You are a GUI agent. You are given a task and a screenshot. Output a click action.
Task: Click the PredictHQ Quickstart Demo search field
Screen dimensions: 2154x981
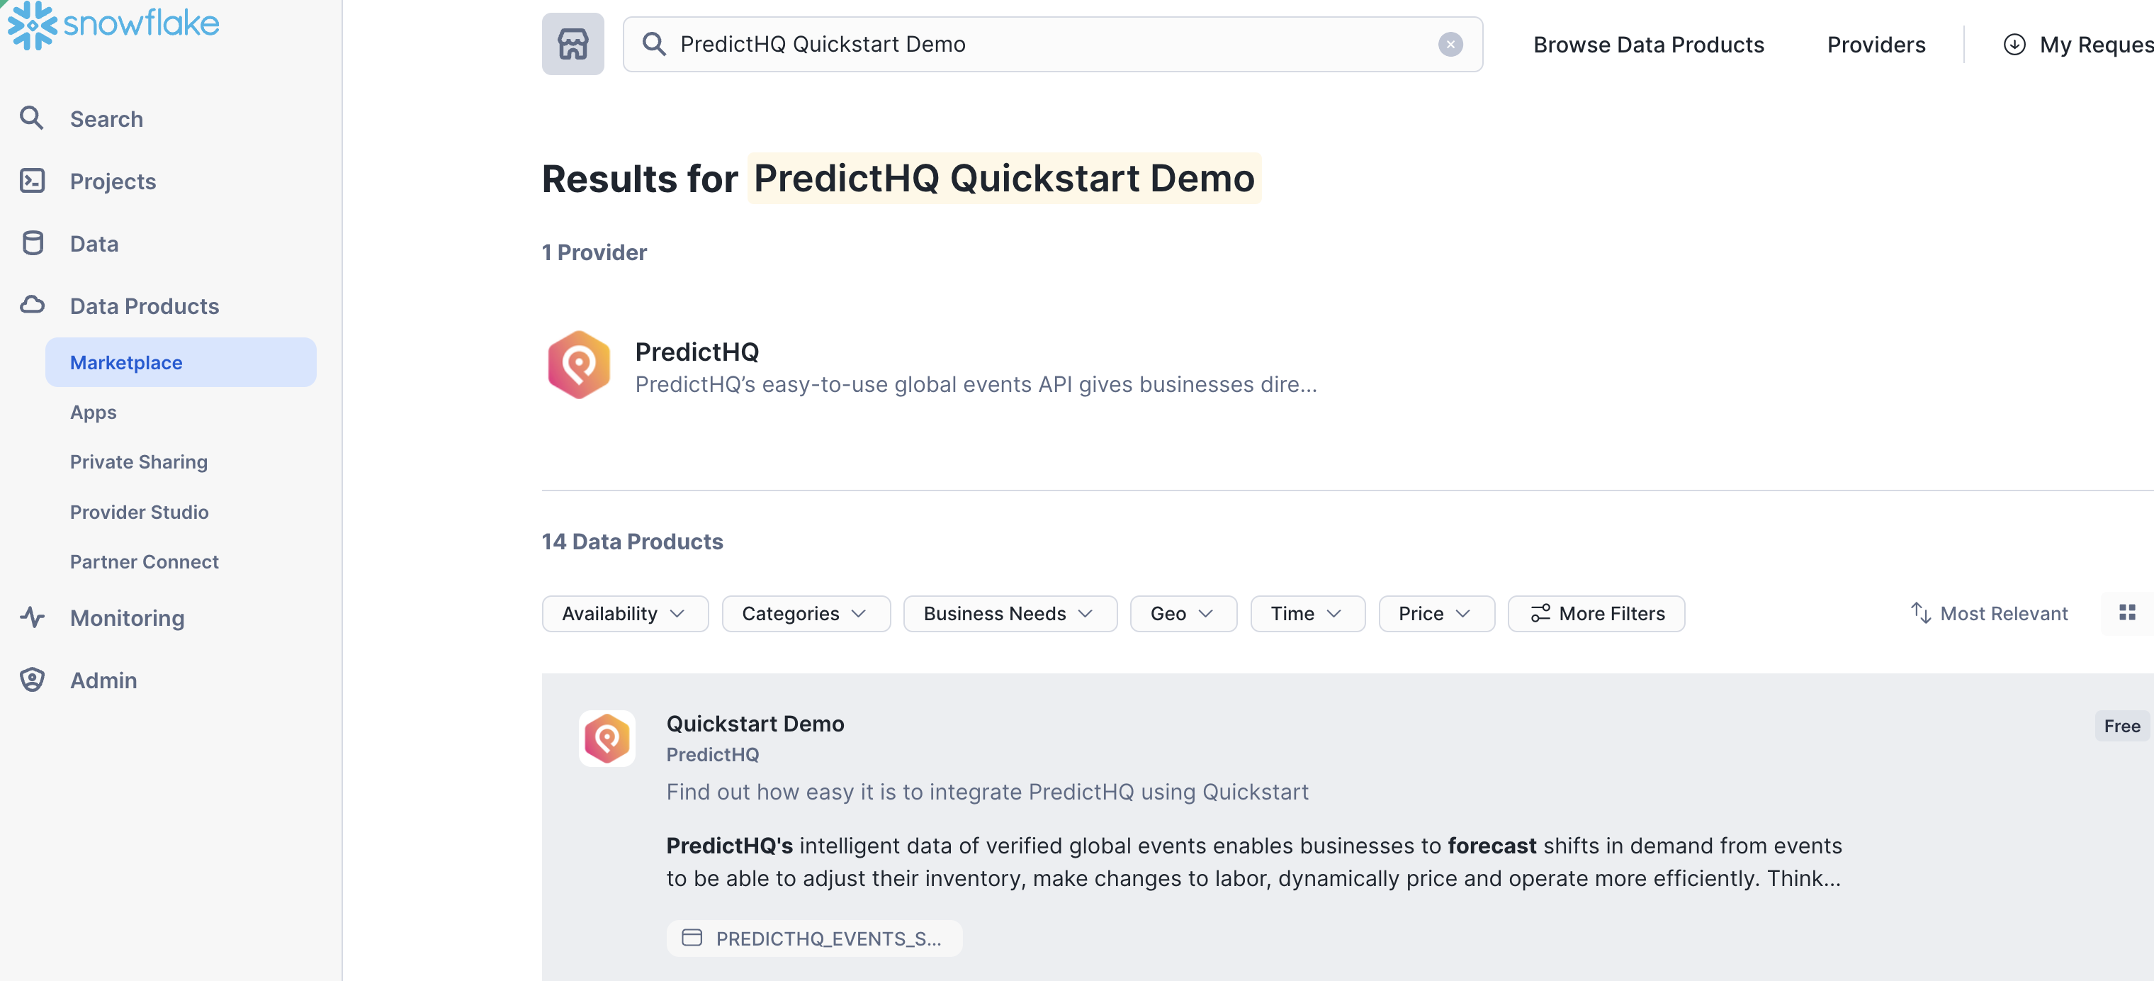point(1045,45)
